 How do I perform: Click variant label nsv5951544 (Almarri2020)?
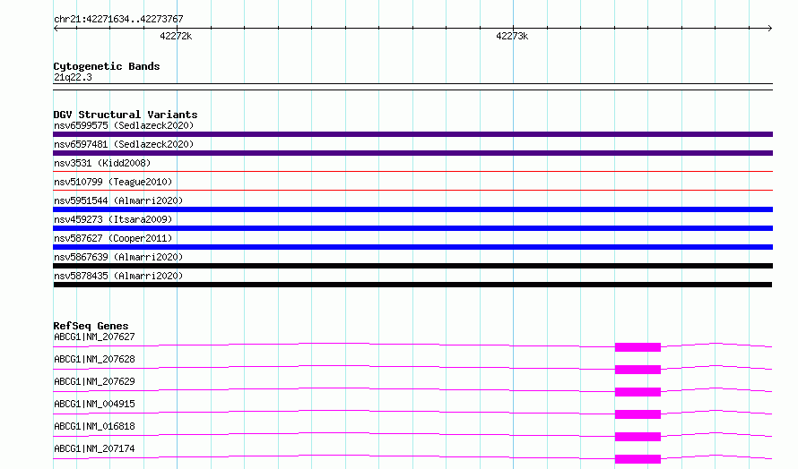click(118, 200)
